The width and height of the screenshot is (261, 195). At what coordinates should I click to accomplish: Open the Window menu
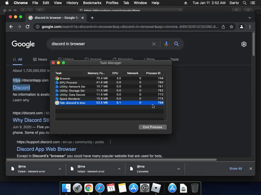[140, 3]
